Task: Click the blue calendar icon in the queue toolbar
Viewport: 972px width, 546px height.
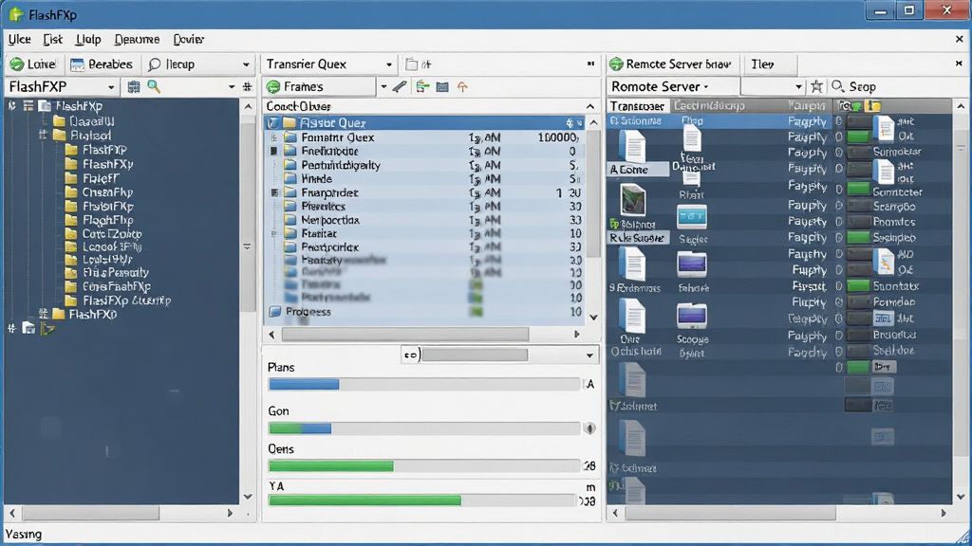Action: 442,86
